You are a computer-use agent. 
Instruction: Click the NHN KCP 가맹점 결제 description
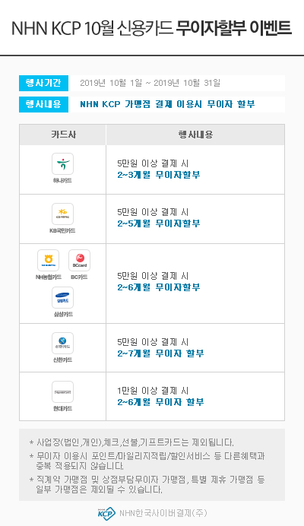(167, 104)
